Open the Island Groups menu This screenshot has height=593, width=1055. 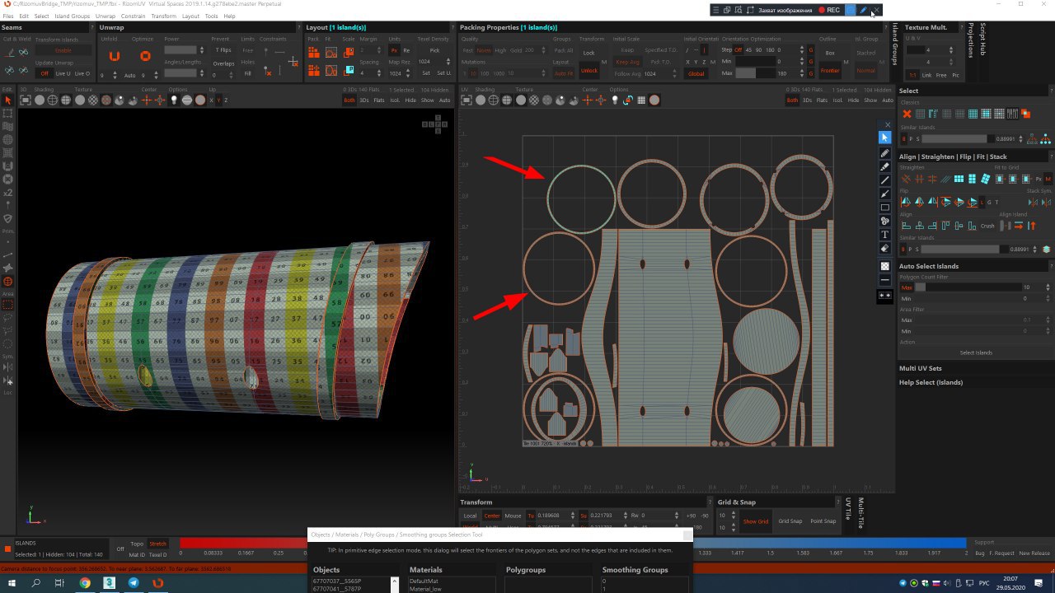pyautogui.click(x=73, y=16)
